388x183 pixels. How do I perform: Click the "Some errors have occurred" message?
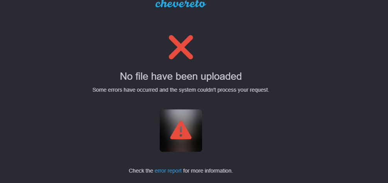click(181, 90)
